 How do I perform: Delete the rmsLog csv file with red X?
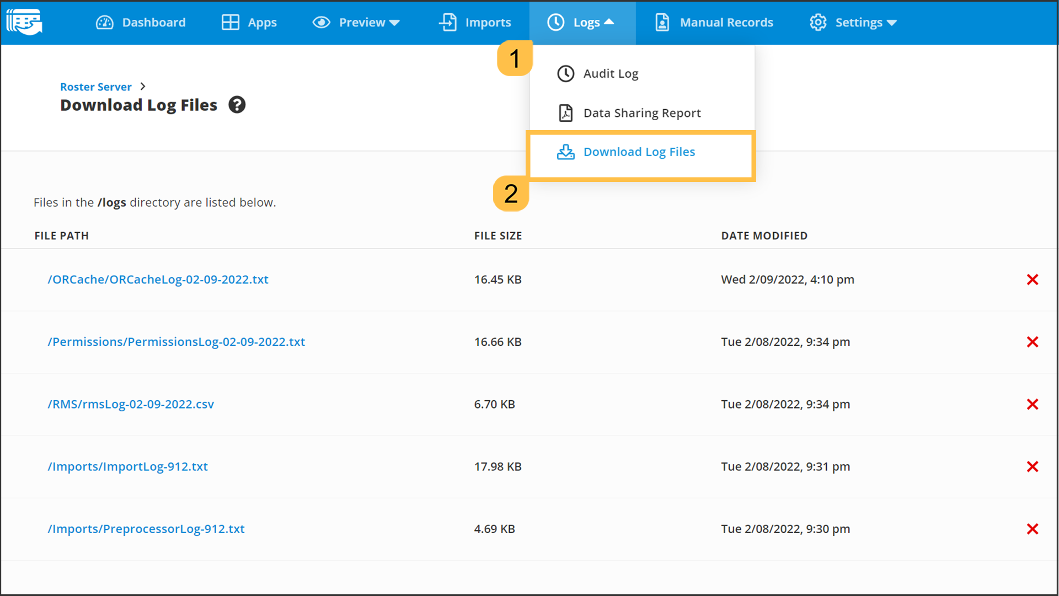(x=1033, y=404)
